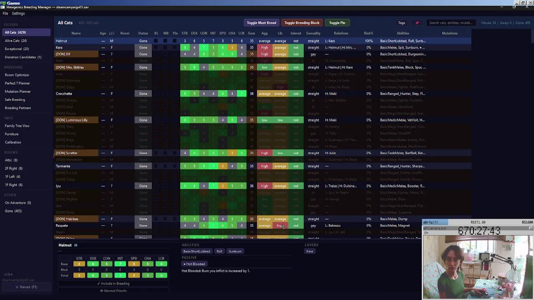Viewport: 534px width, 300px height.
Task: Select Exceptional (20) filter
Action: click(x=26, y=49)
